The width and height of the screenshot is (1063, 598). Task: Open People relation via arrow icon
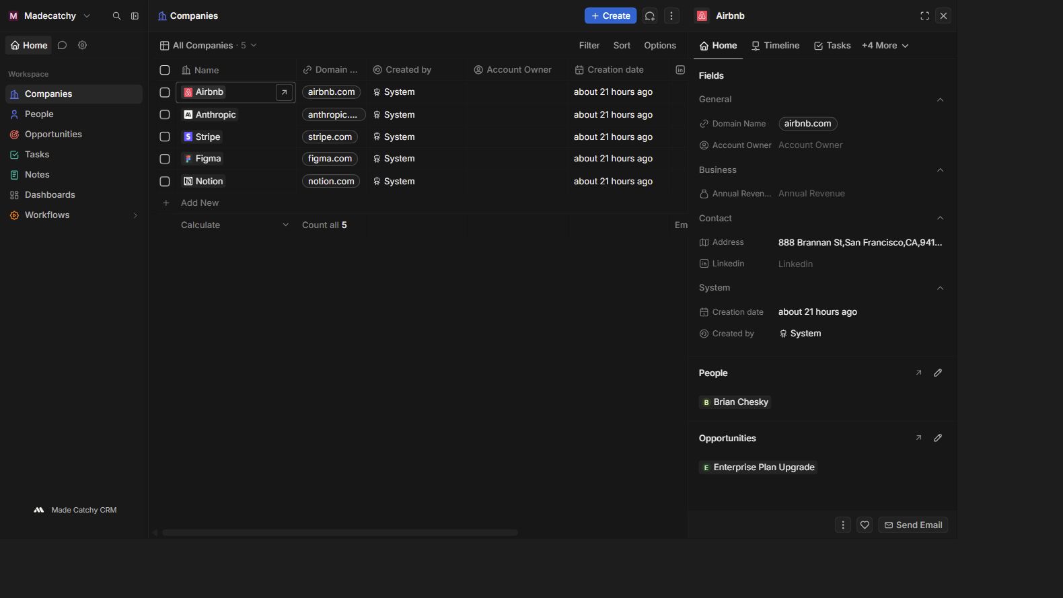click(x=918, y=373)
